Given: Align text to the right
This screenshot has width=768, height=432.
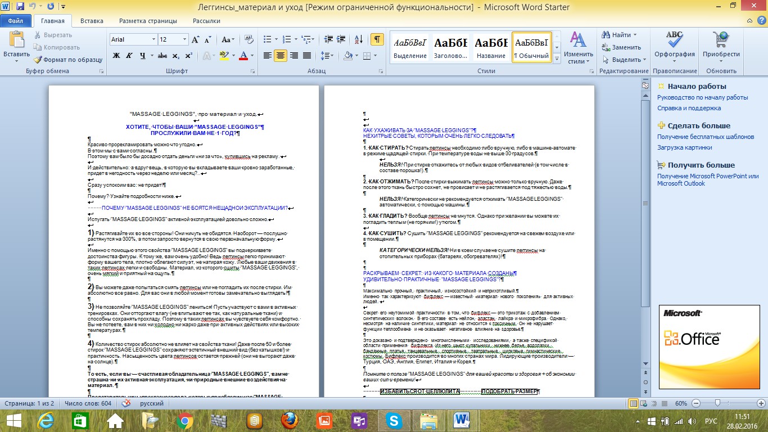Looking at the screenshot, I should tap(294, 56).
